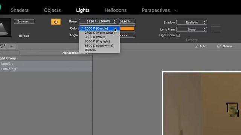Select the Lumière light in list
This screenshot has height=135, width=241.
[x=46, y=63]
